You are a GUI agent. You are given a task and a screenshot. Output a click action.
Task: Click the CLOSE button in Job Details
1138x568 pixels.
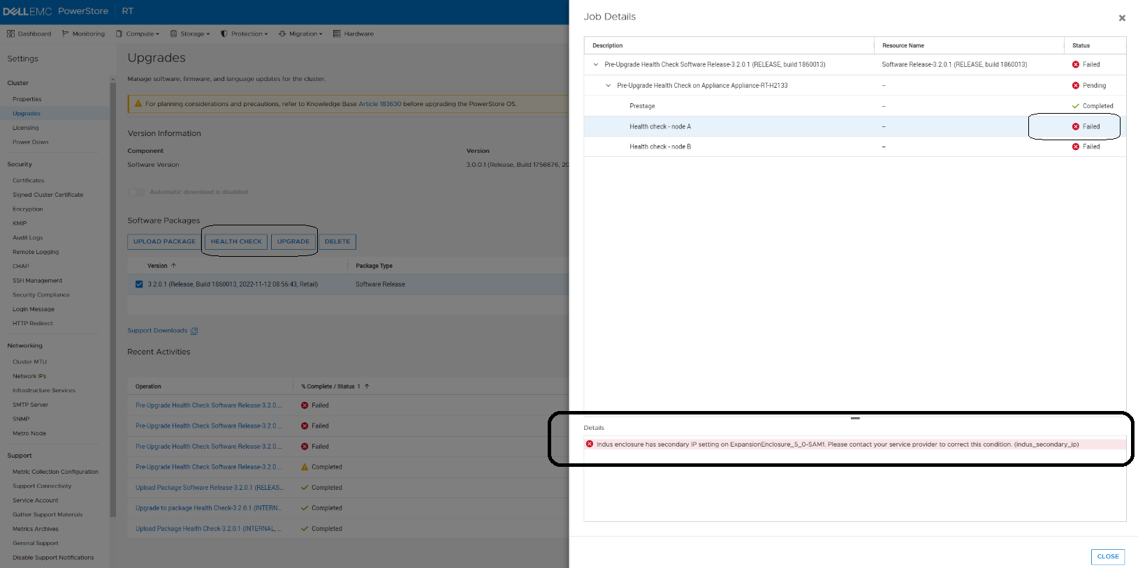[x=1108, y=557]
